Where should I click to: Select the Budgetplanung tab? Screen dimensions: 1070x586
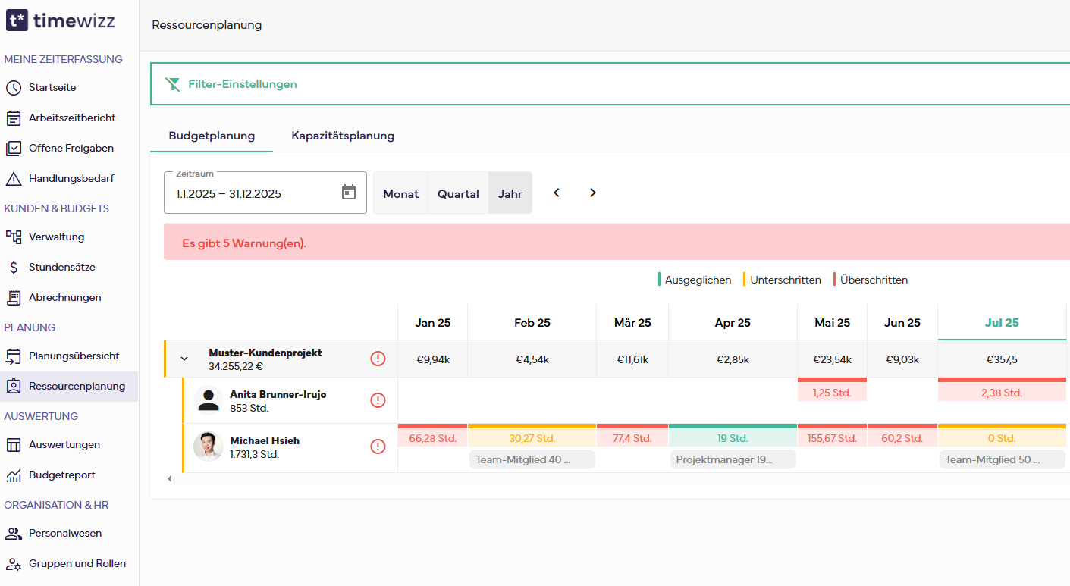tap(212, 136)
